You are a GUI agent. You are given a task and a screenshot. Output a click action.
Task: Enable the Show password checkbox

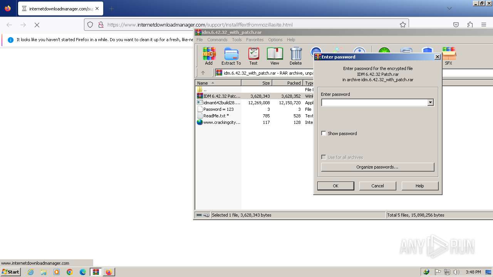point(324,133)
